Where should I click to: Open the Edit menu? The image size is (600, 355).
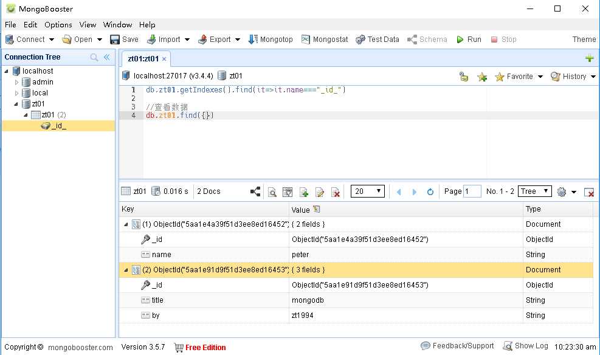(30, 25)
